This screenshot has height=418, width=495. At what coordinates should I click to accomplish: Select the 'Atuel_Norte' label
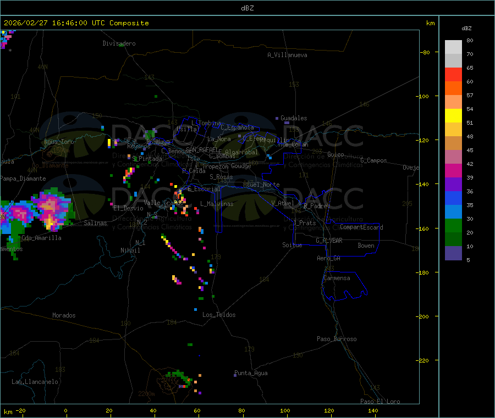point(261,185)
